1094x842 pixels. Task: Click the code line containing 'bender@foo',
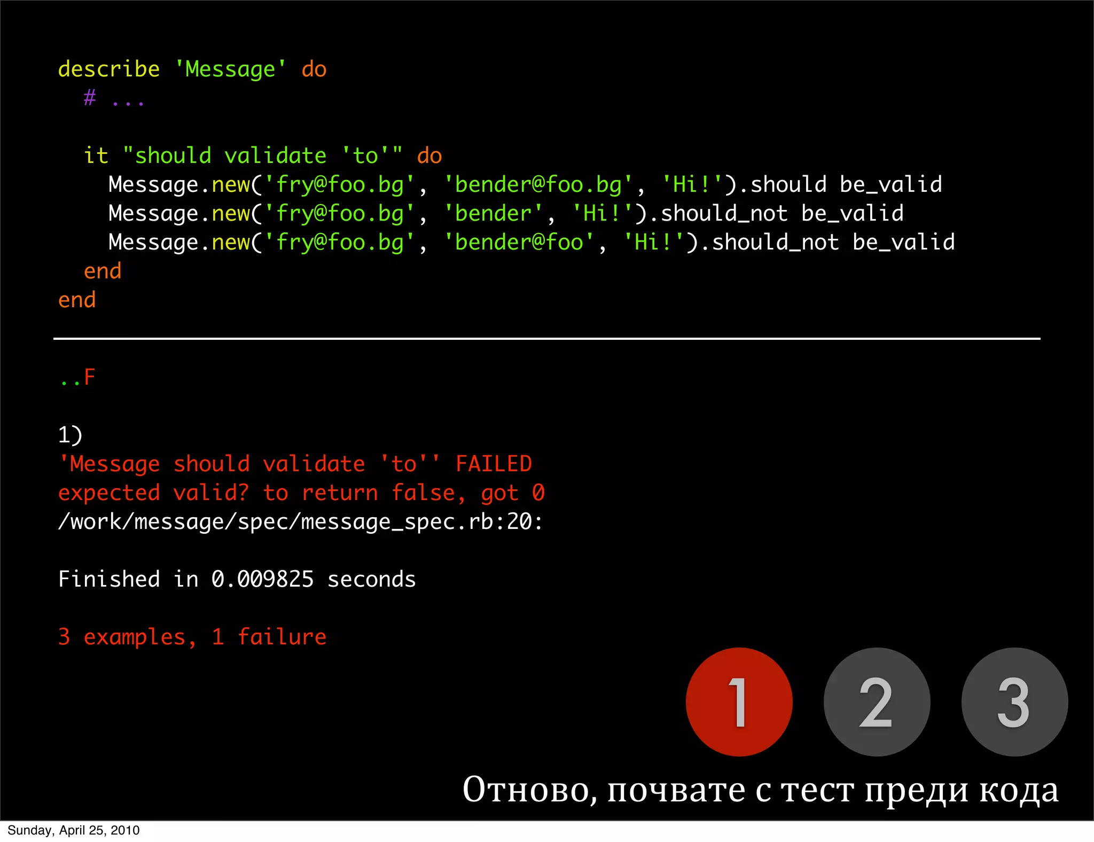click(x=532, y=243)
